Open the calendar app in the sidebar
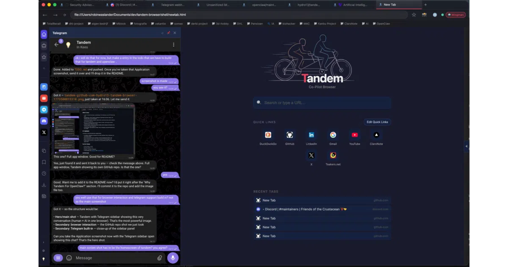The width and height of the screenshot is (508, 267). (x=44, y=87)
